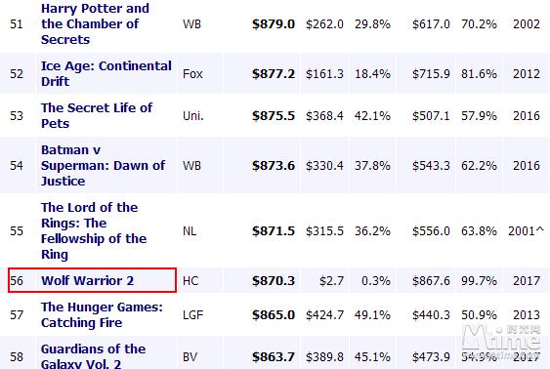Click the 2001^ year in row 55
Screen dimensions: 550x369
[x=526, y=231]
